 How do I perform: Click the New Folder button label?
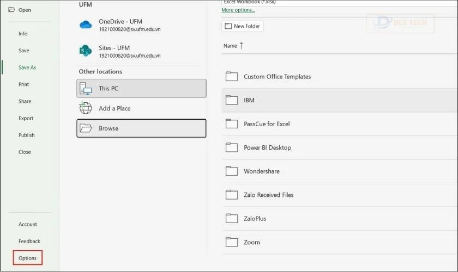247,26
